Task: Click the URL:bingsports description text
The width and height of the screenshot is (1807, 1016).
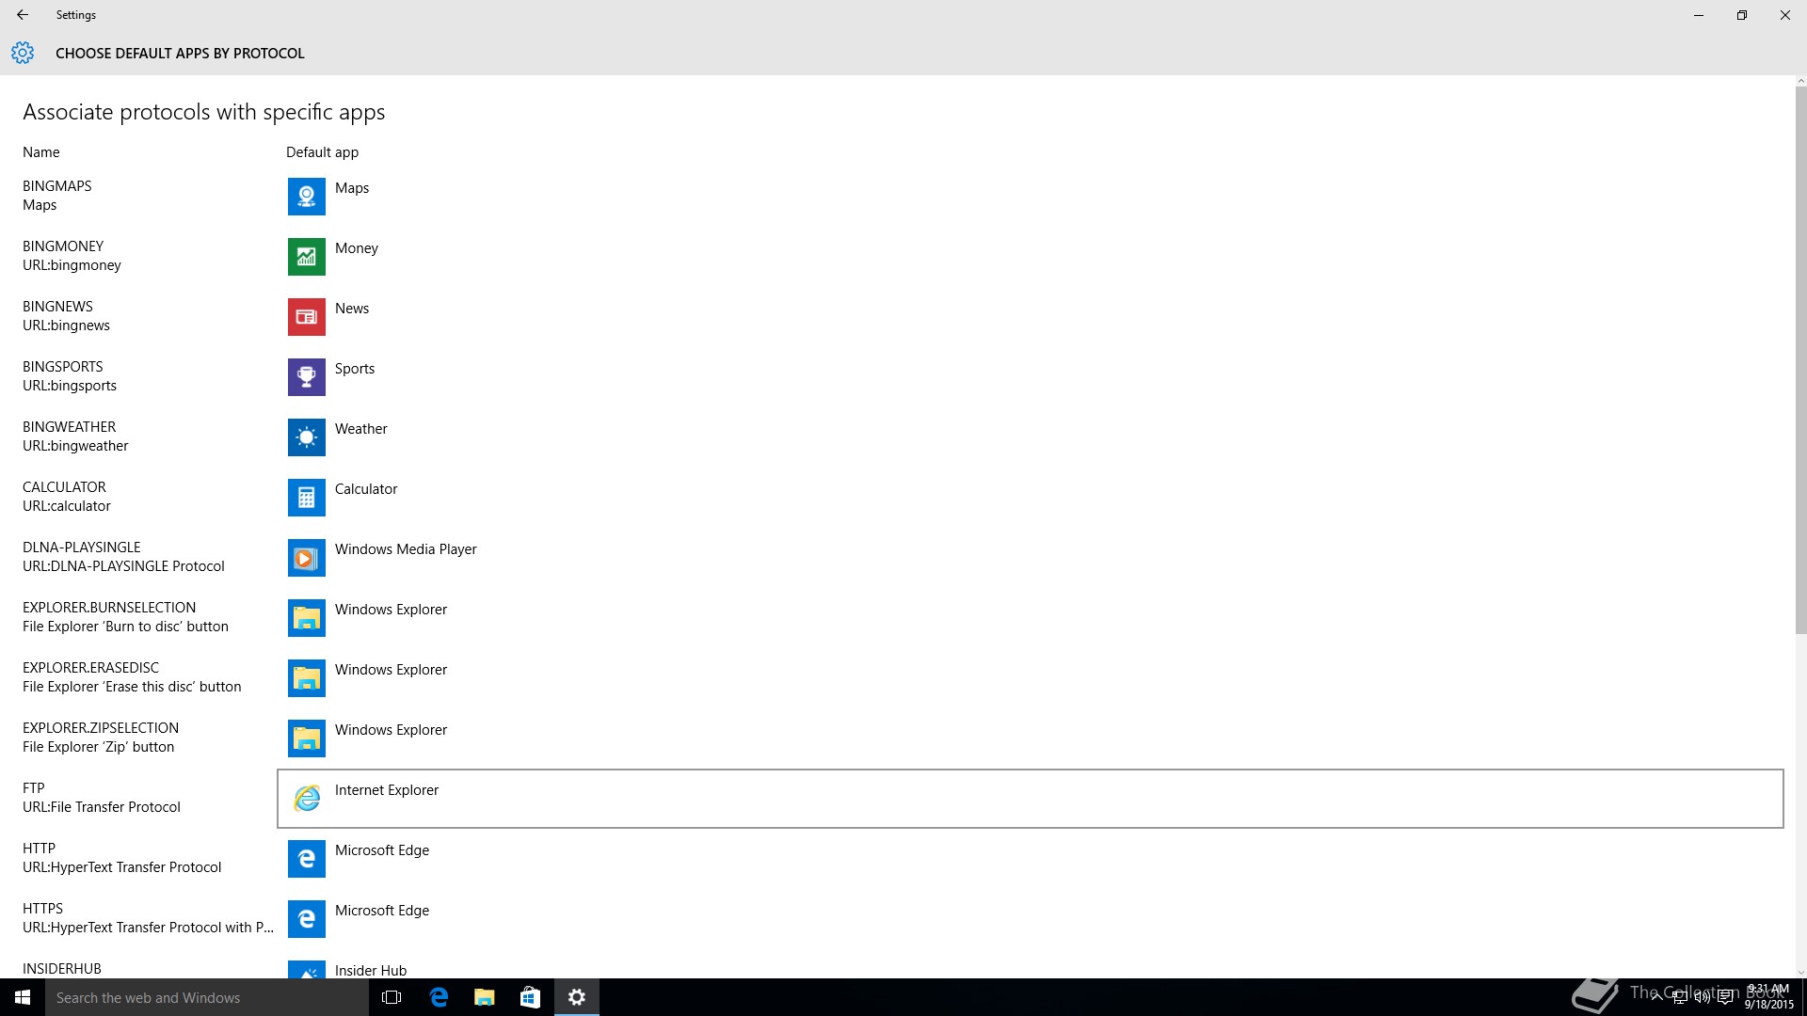Action: pyautogui.click(x=70, y=386)
